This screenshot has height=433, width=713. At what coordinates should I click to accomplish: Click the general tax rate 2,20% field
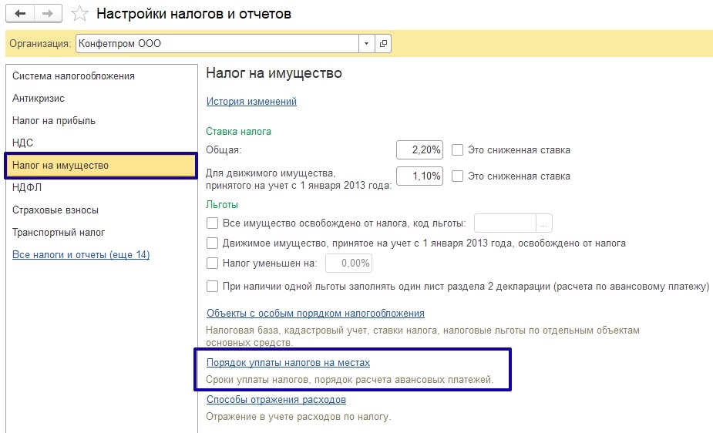419,149
